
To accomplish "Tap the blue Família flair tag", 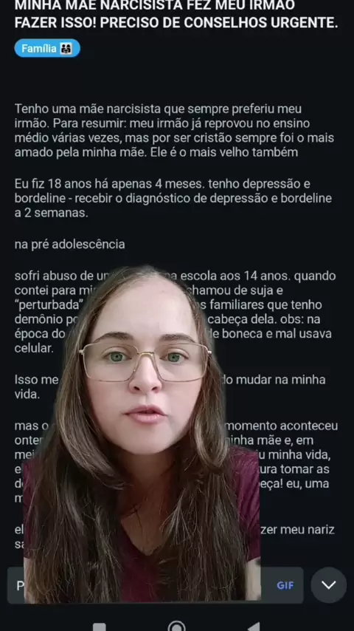I will point(47,48).
